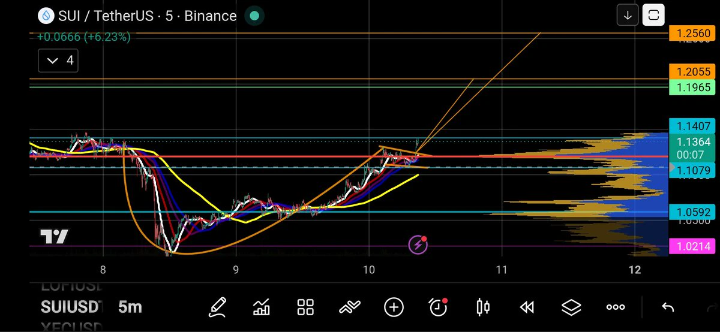Select the 1.1407 cyan price label

click(692, 126)
